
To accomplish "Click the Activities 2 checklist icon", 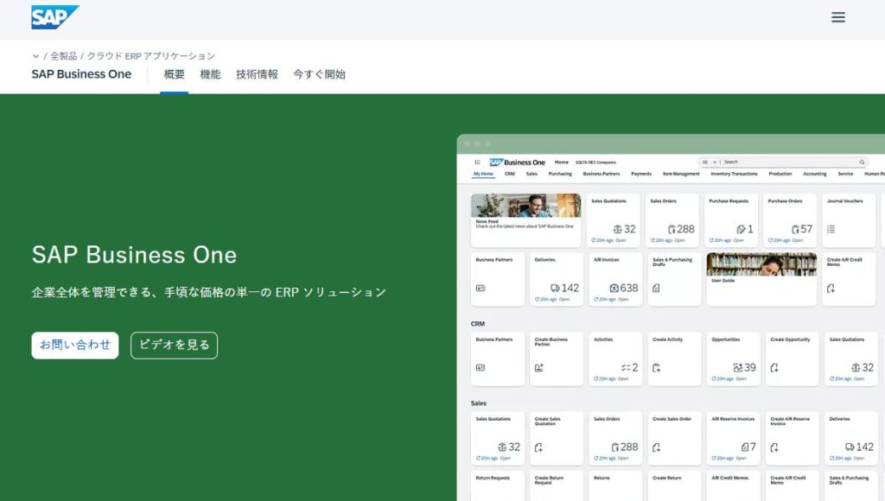I will [x=626, y=368].
